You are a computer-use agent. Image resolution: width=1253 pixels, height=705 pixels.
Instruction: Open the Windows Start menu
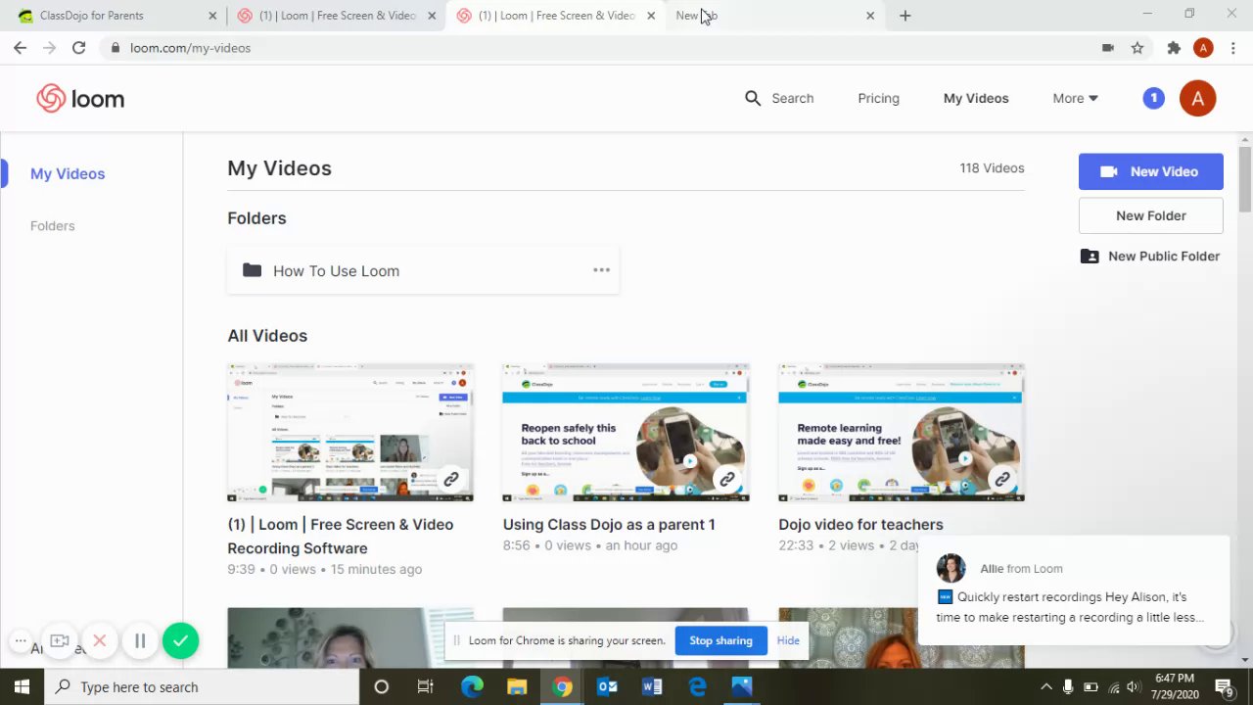tap(22, 686)
